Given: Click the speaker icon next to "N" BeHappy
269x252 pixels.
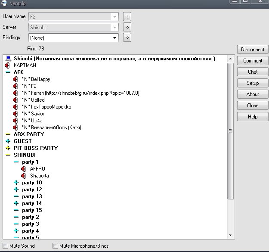Looking at the screenshot, I should (x=15, y=79).
